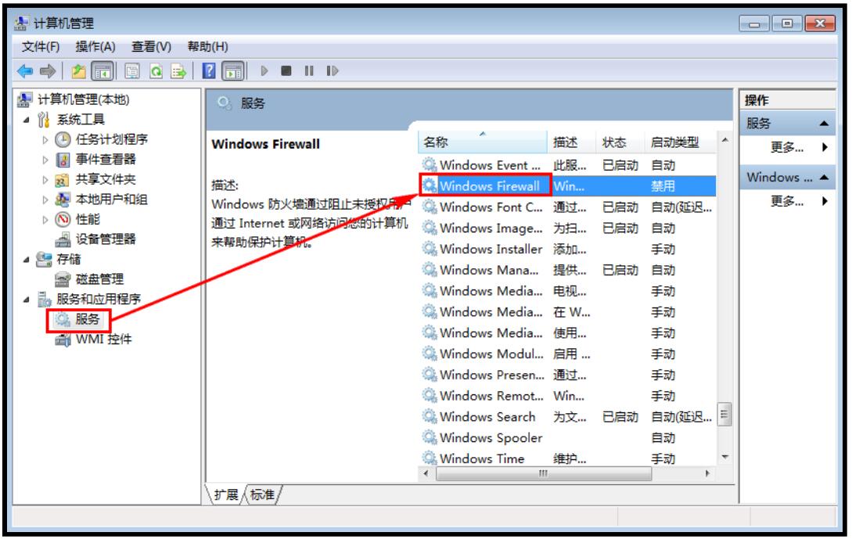Screen dimensions: 852x543
Task: Select the 服务 tree item
Action: click(88, 319)
